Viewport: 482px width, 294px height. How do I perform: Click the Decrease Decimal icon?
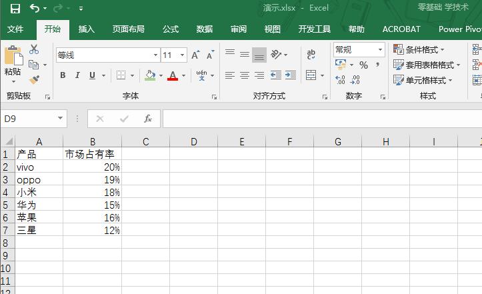(x=355, y=79)
